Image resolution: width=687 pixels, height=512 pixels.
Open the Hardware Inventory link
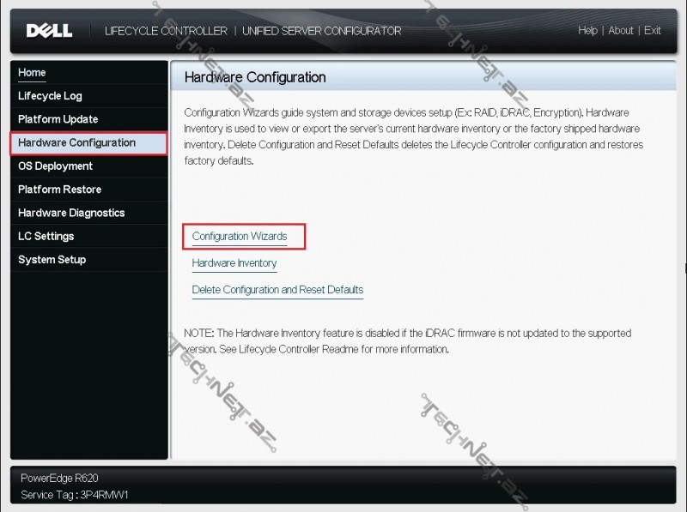pos(234,263)
